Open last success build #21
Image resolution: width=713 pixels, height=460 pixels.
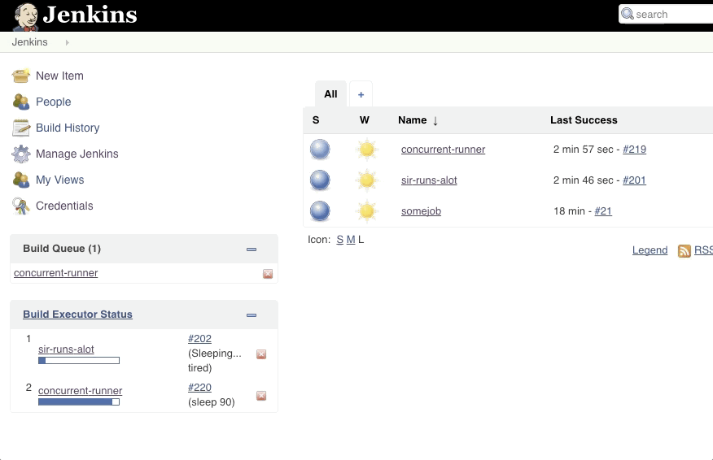click(x=603, y=211)
